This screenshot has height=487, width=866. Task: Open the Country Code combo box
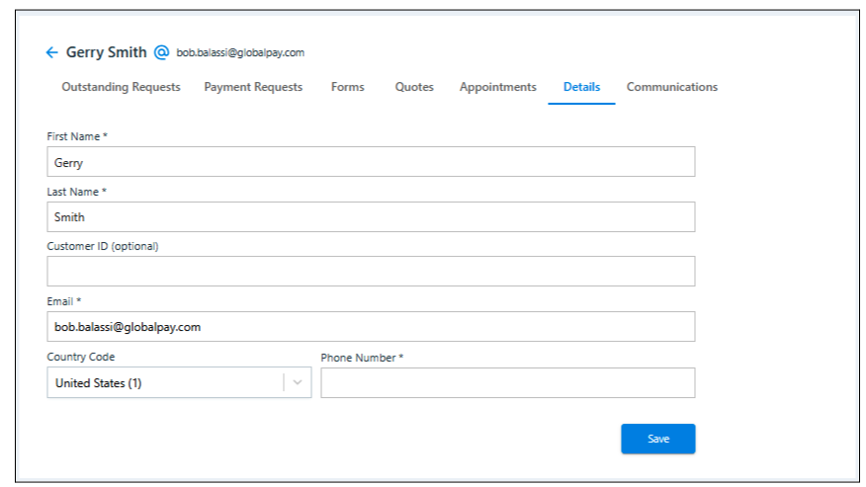[x=165, y=383]
